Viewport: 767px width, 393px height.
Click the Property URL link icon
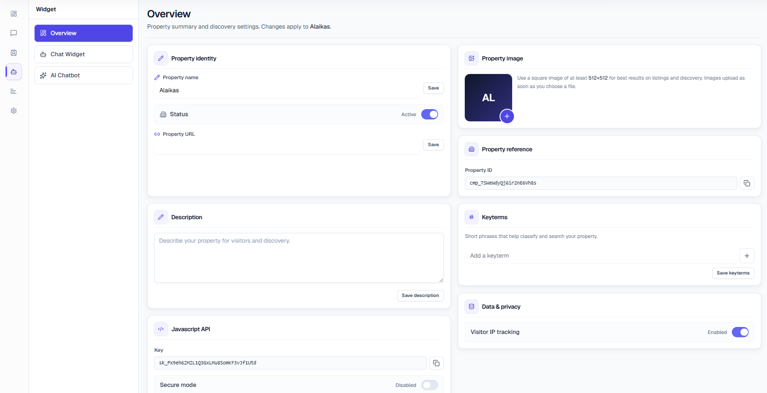pos(157,134)
